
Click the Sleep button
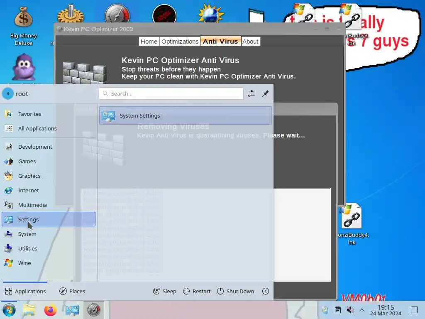point(164,291)
